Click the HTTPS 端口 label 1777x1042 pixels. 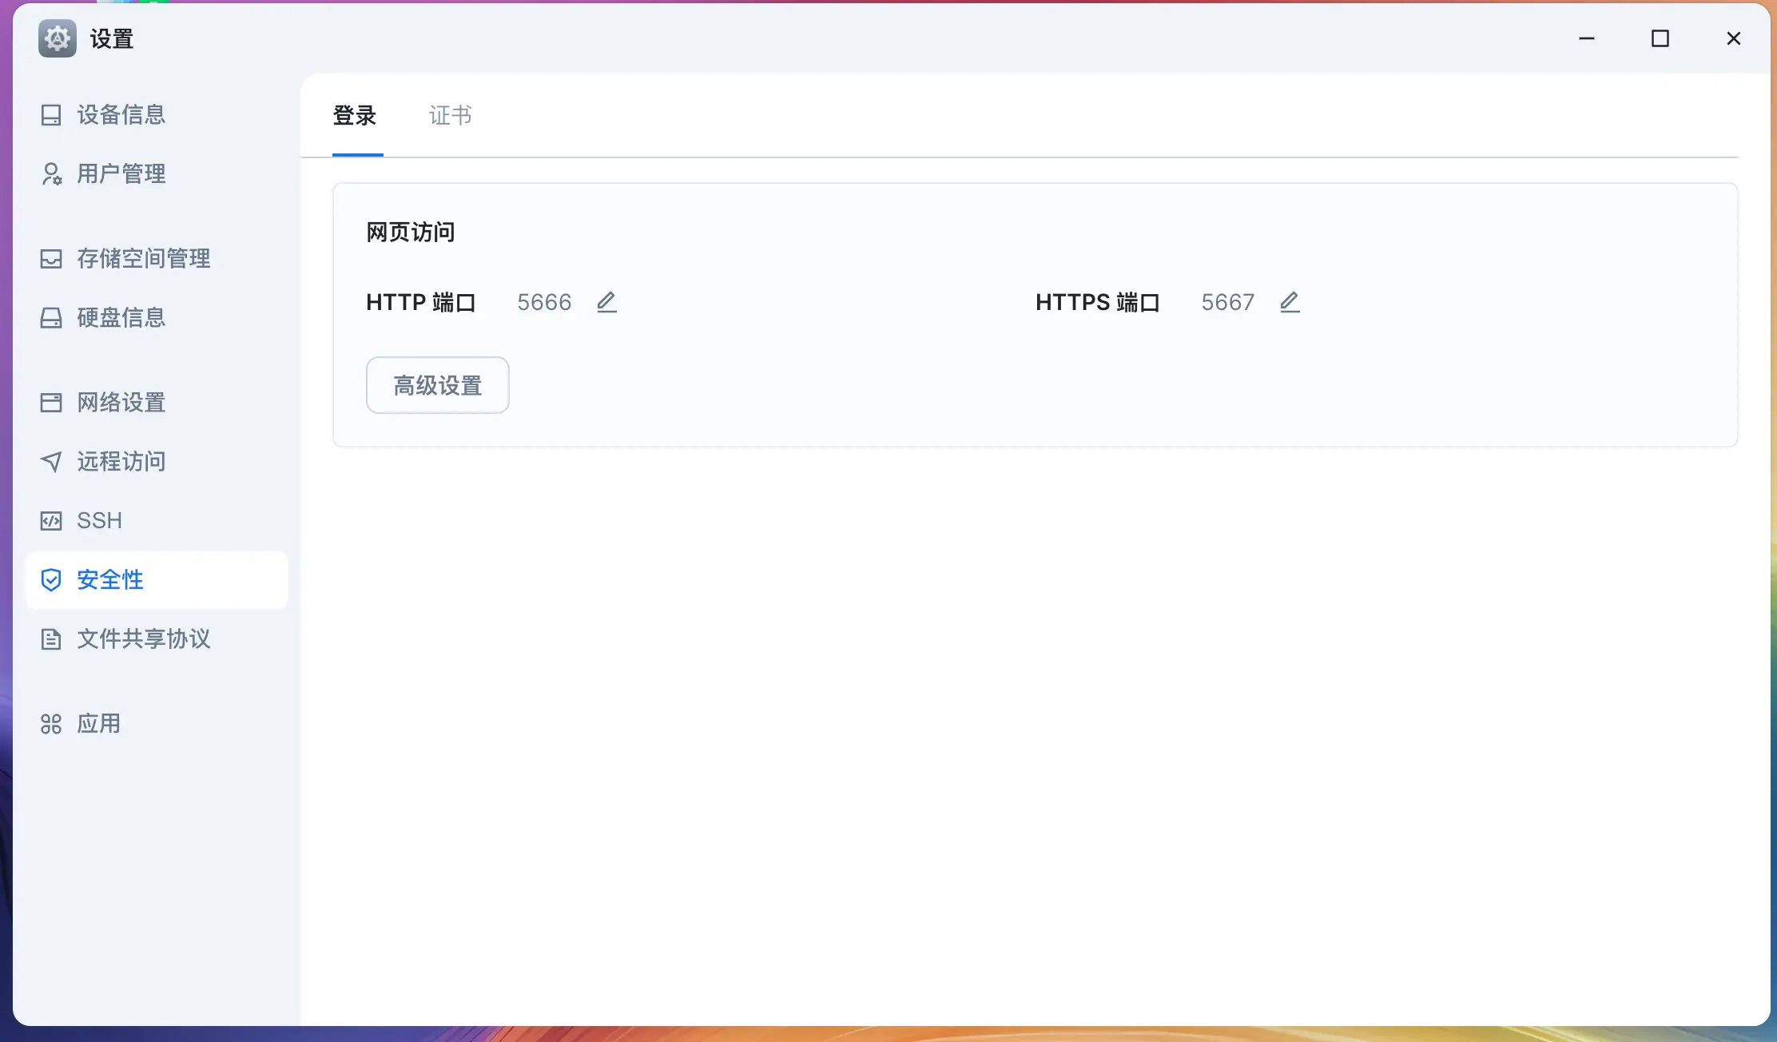click(x=1098, y=303)
